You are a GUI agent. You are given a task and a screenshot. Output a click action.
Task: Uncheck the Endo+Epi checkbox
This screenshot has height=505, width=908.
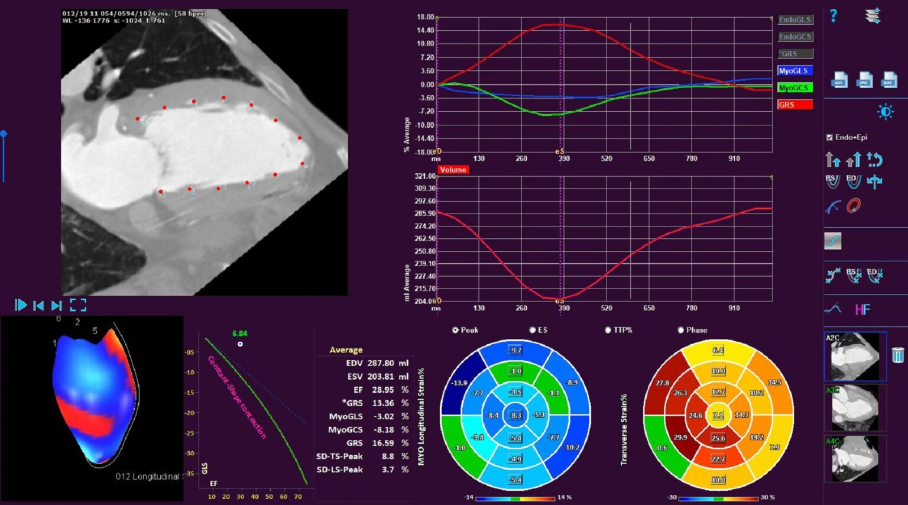[829, 137]
